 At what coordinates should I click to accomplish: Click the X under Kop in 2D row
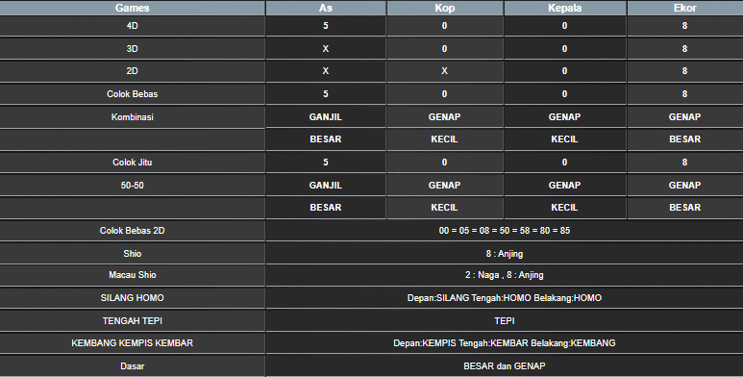(444, 71)
